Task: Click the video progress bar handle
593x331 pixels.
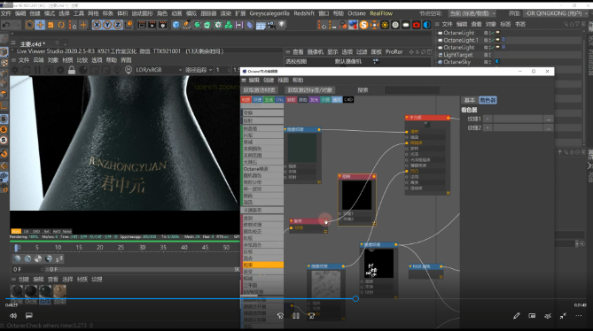Action: 355,298
